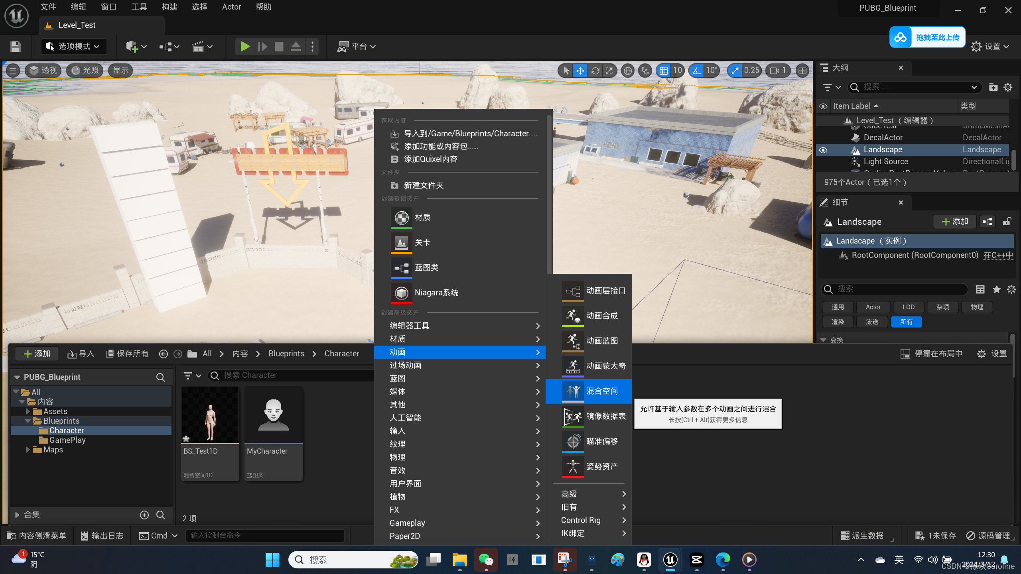
Task: Select the BS_Test1D asset thumbnail
Action: 210,415
